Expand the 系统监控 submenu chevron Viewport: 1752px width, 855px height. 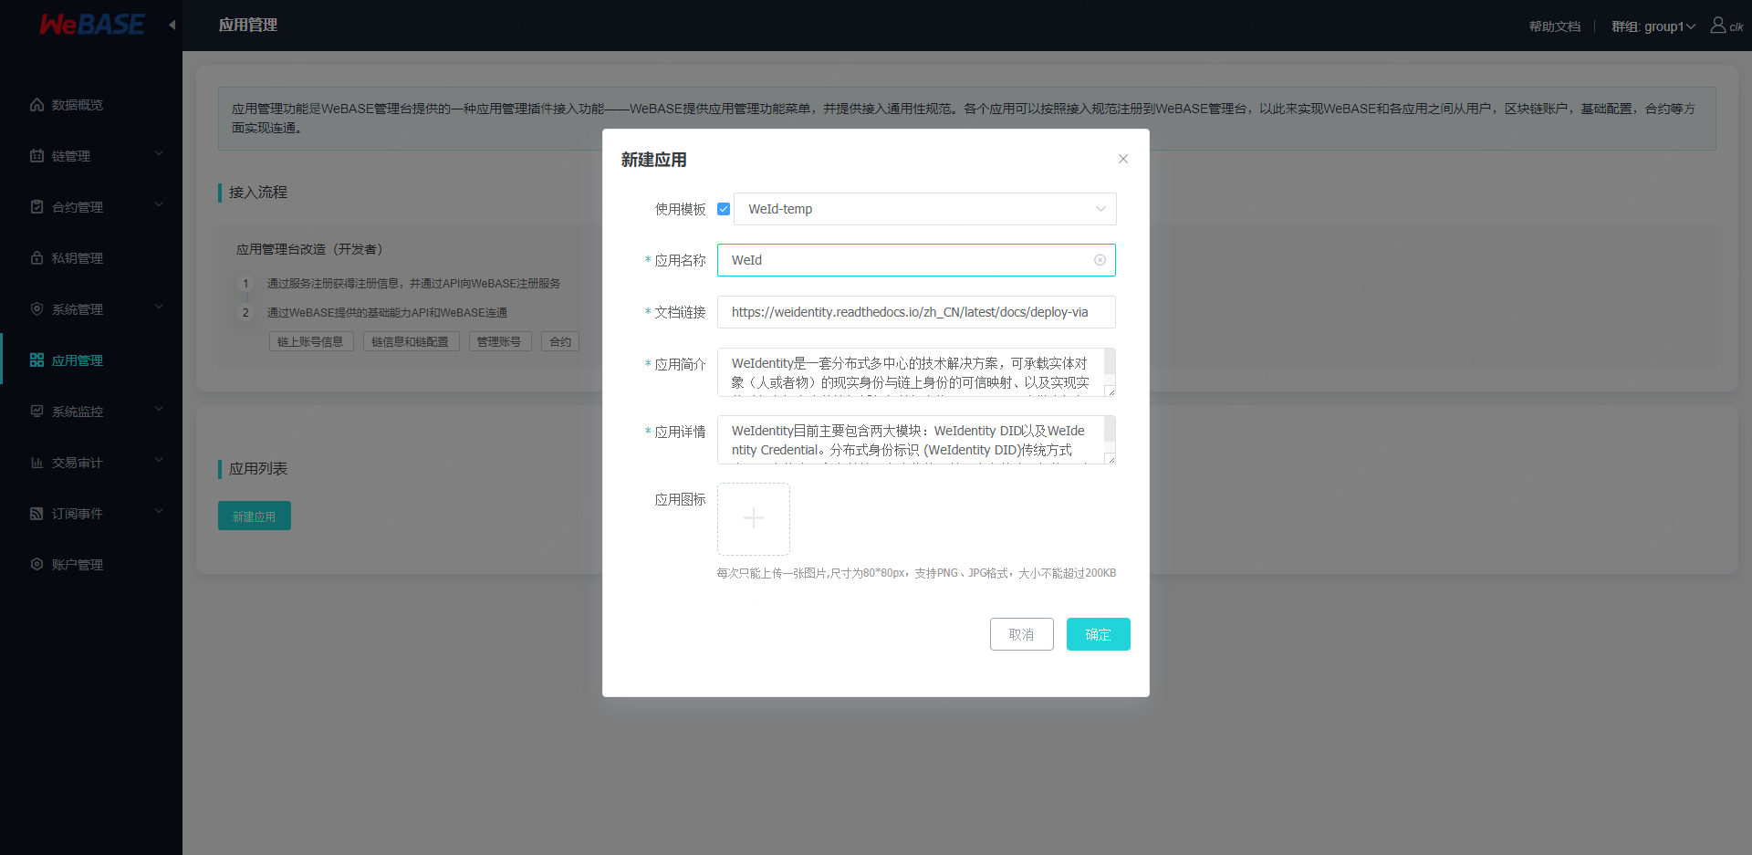tap(159, 409)
